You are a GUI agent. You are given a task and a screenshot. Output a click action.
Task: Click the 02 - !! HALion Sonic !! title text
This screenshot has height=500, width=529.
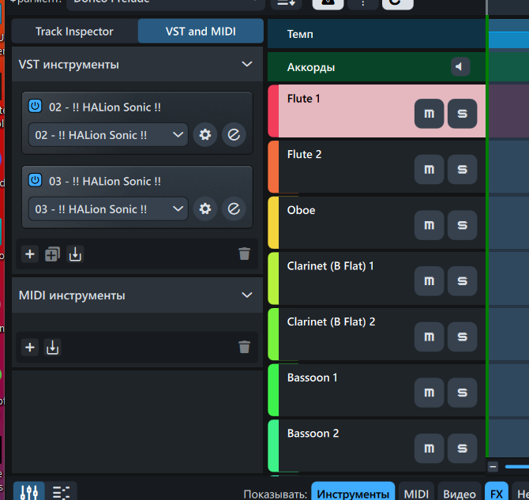[105, 107]
